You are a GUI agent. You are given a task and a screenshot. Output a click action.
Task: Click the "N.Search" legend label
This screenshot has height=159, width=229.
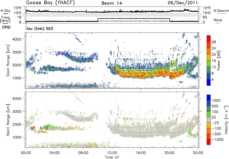(x=221, y=11)
